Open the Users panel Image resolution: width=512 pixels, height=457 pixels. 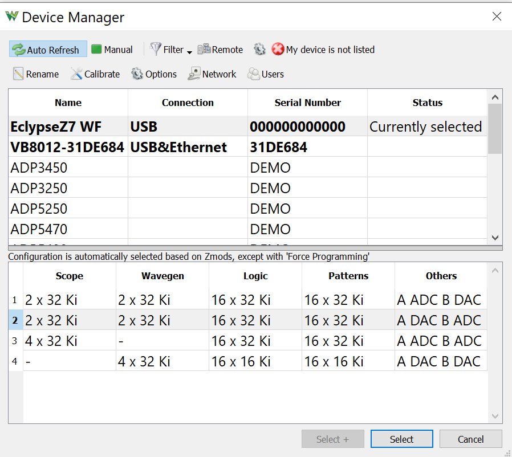click(266, 74)
